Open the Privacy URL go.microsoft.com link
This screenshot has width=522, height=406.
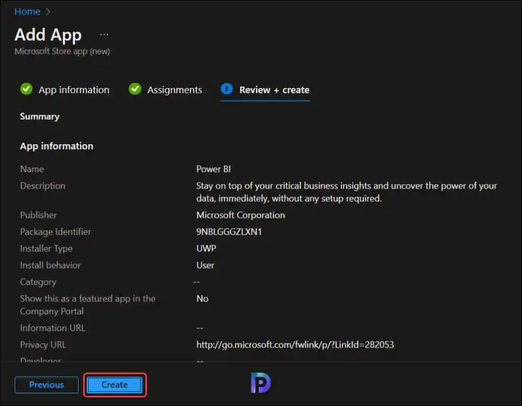pos(295,345)
